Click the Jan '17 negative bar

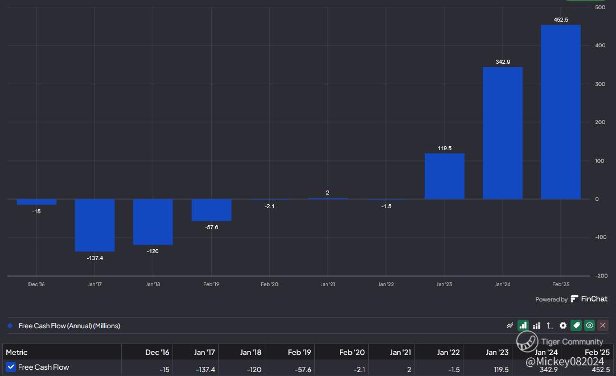pyautogui.click(x=95, y=225)
